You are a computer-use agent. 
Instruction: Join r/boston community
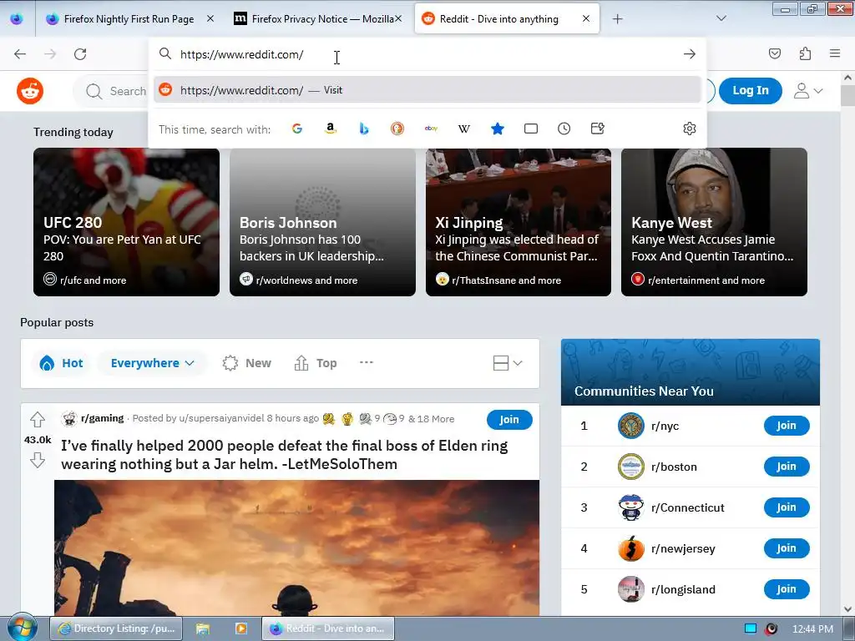point(787,467)
